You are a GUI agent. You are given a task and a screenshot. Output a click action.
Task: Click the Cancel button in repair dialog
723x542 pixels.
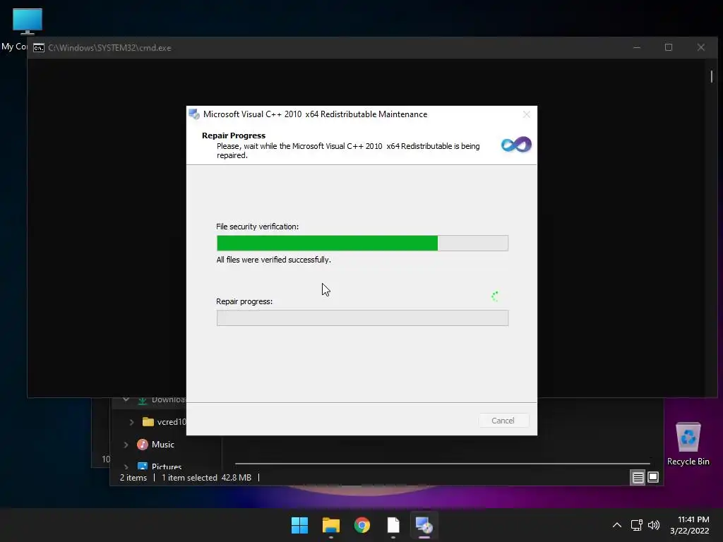tap(503, 421)
